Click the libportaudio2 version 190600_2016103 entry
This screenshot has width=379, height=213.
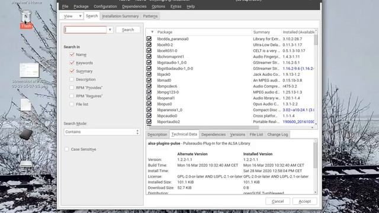tap(298, 122)
